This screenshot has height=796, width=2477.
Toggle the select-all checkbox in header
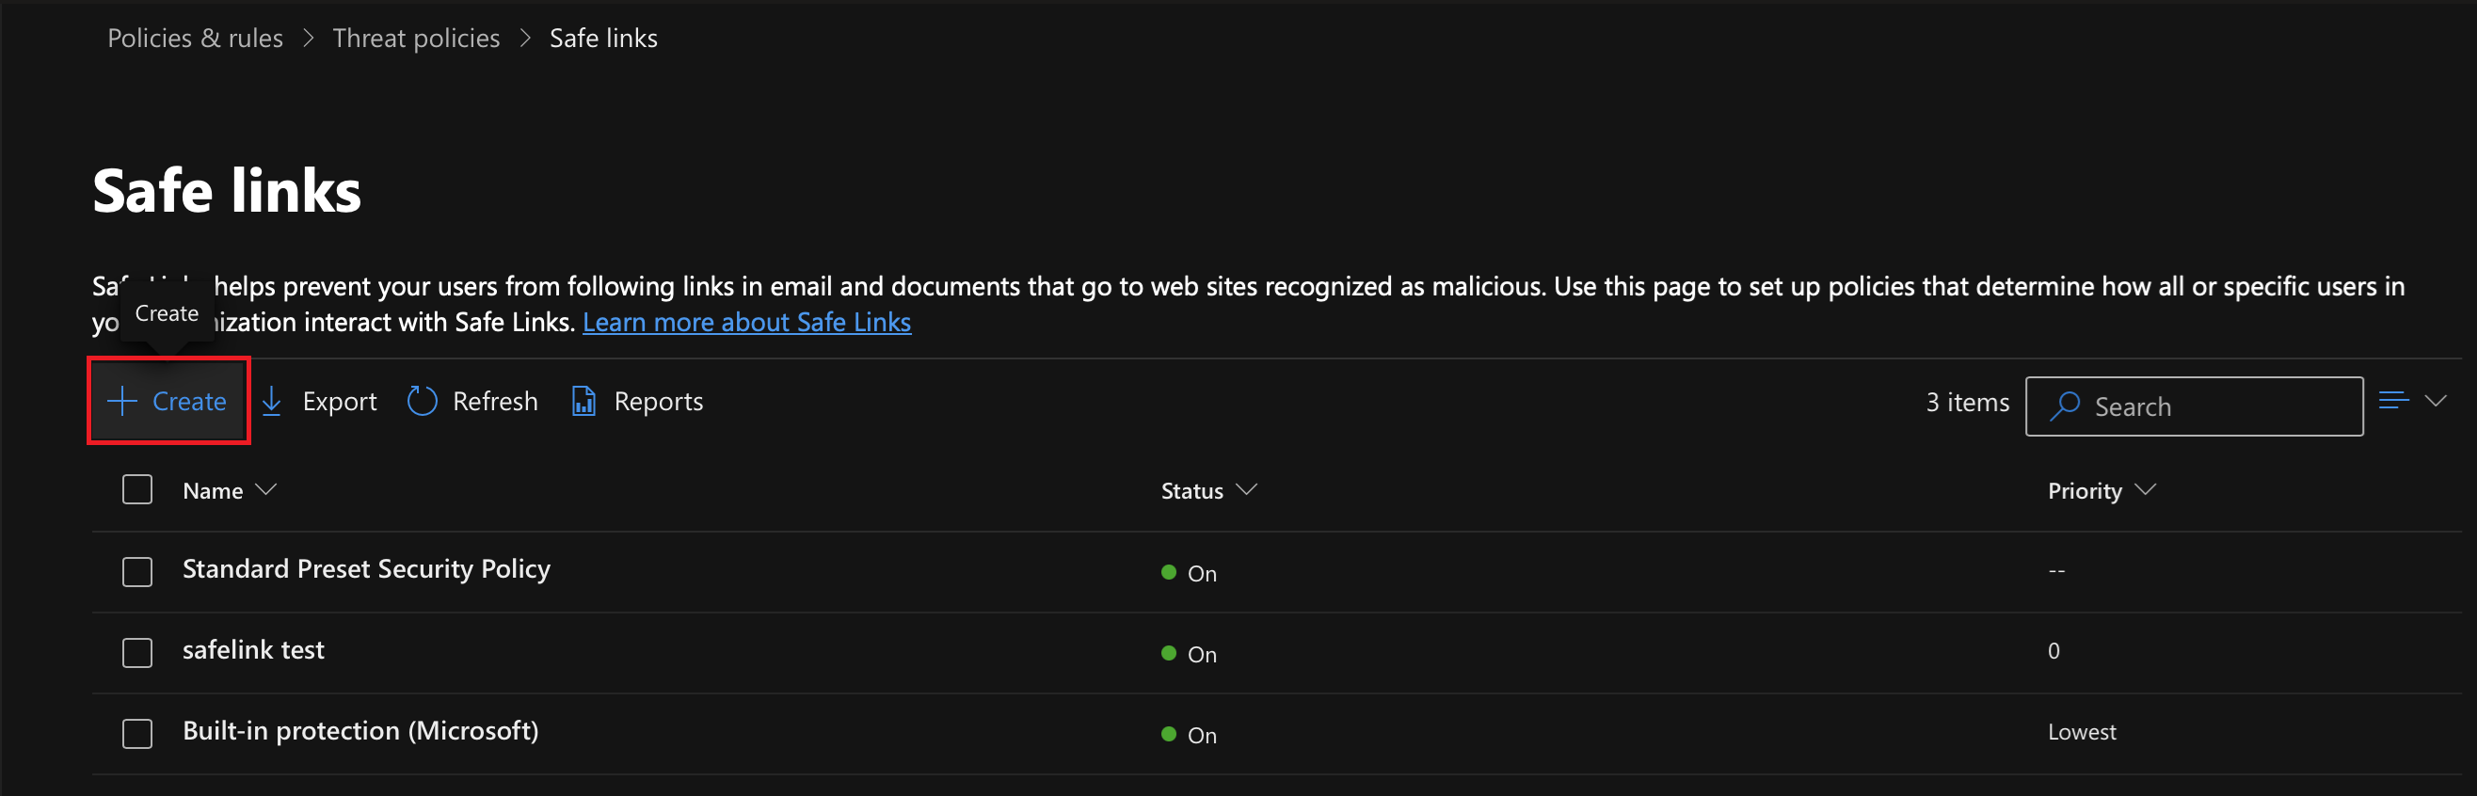pos(137,490)
